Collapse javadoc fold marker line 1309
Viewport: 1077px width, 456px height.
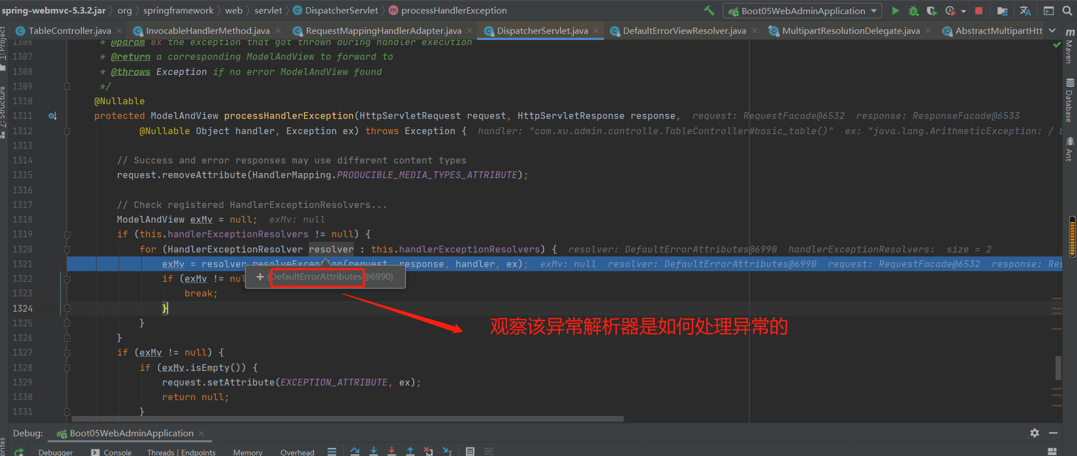click(67, 86)
